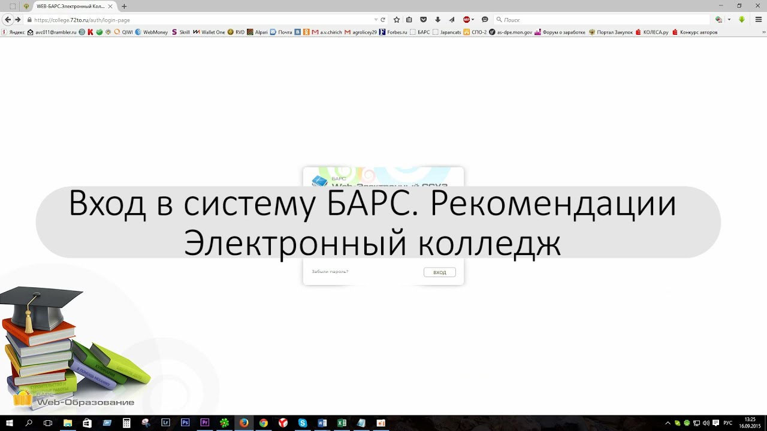Open the Портал Закупок bookmark
The width and height of the screenshot is (767, 431).
611,32
